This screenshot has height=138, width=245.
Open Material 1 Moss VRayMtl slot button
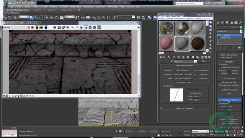pos(183,71)
